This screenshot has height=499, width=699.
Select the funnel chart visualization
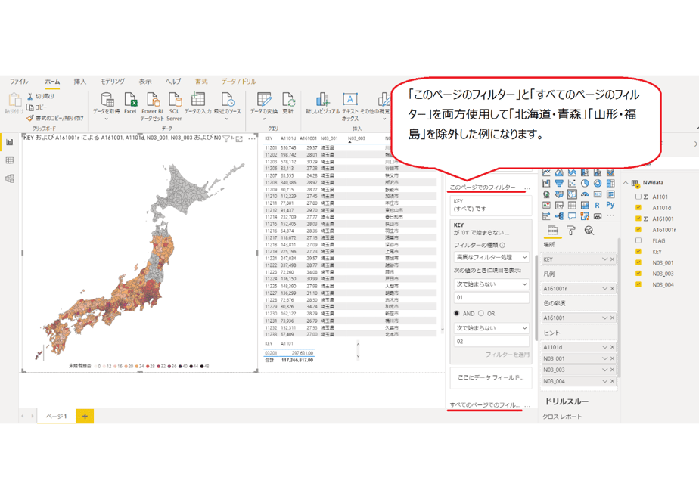pyautogui.click(x=559, y=183)
